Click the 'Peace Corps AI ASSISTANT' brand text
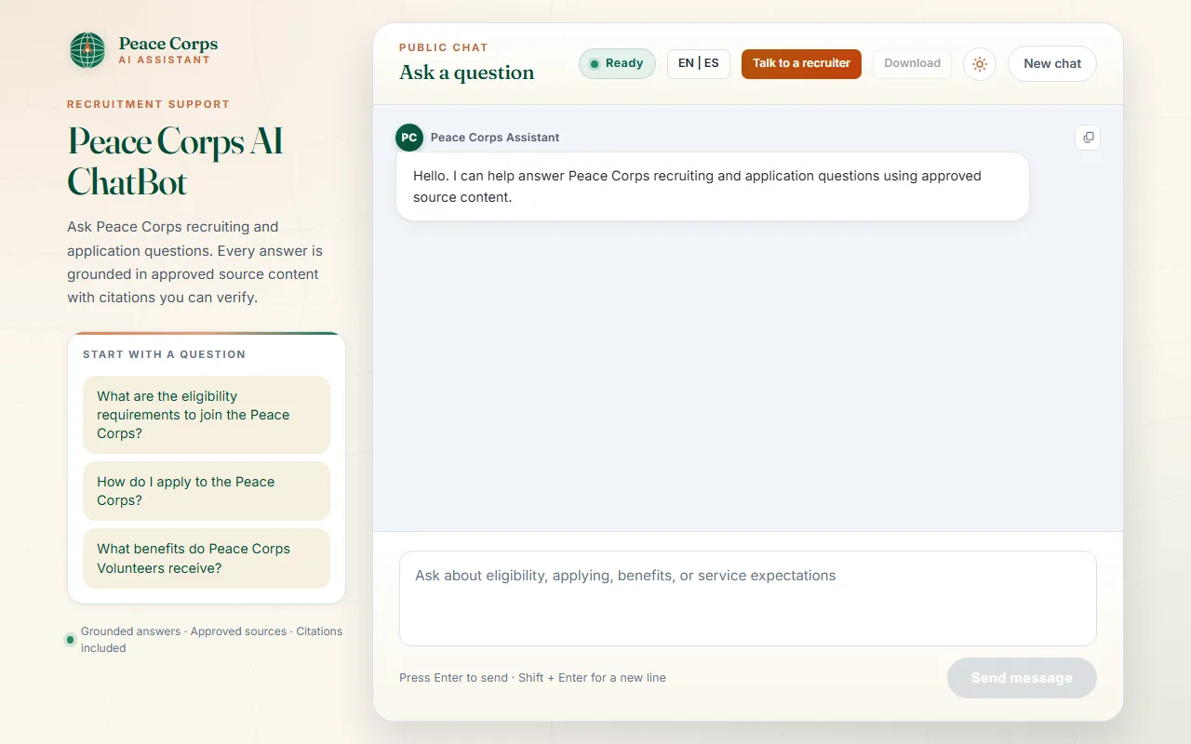The width and height of the screenshot is (1191, 744). coord(168,50)
